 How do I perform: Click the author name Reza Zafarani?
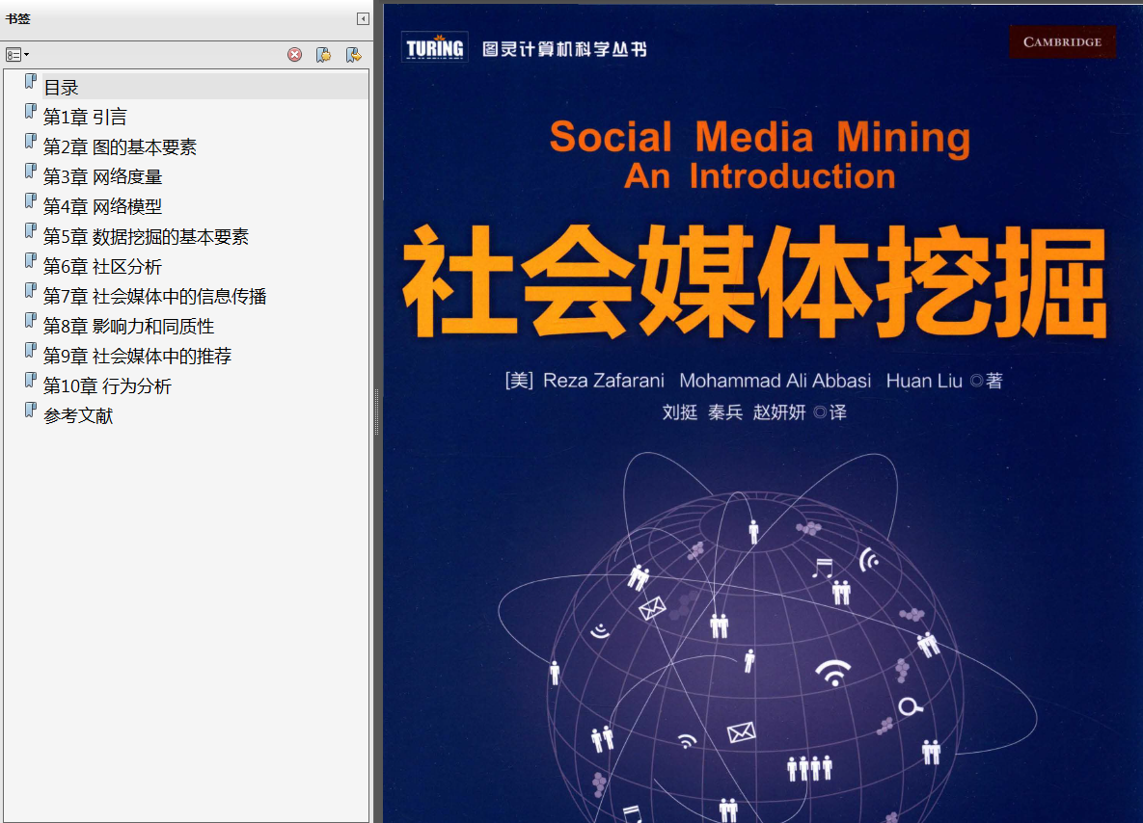click(604, 381)
